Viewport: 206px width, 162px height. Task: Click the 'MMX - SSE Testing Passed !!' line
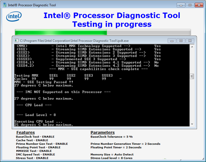(x=44, y=82)
